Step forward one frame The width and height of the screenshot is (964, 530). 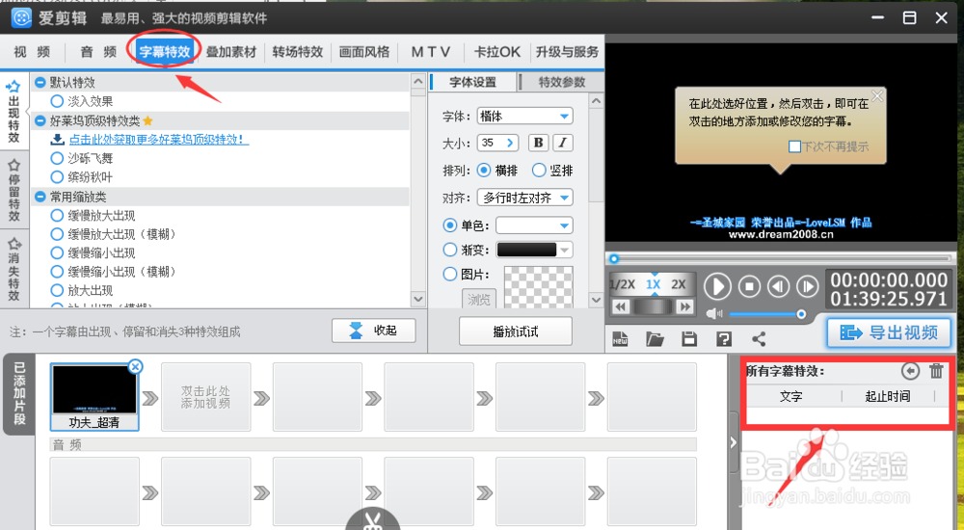click(x=807, y=286)
